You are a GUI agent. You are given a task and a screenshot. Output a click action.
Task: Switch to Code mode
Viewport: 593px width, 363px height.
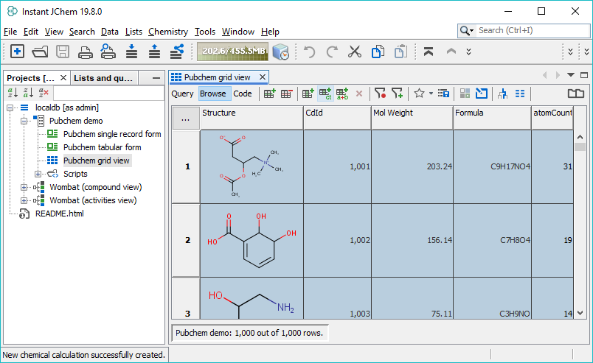click(243, 94)
